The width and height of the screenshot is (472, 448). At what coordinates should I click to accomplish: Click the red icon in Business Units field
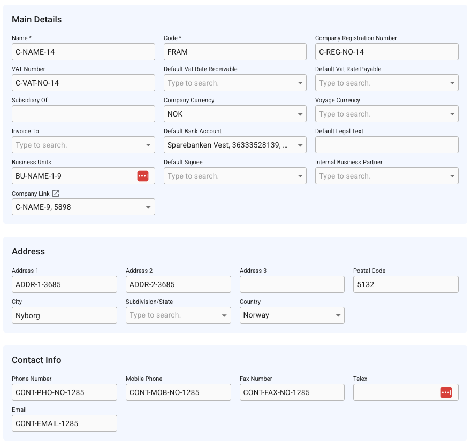click(x=143, y=176)
